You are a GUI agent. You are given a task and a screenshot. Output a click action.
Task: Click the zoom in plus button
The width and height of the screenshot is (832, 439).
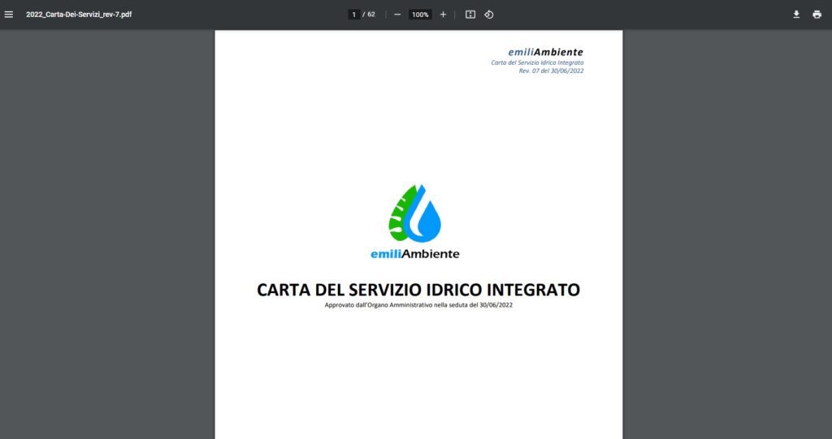click(443, 15)
